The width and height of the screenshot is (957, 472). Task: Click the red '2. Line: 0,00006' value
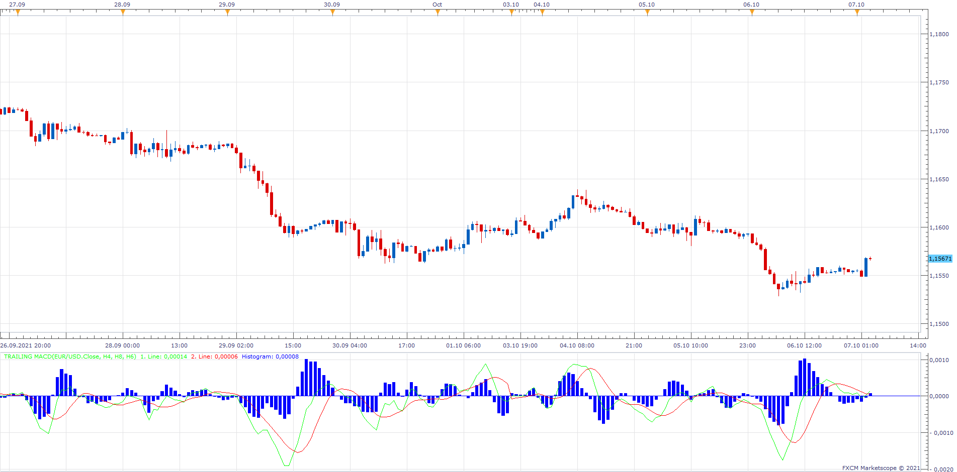(214, 357)
